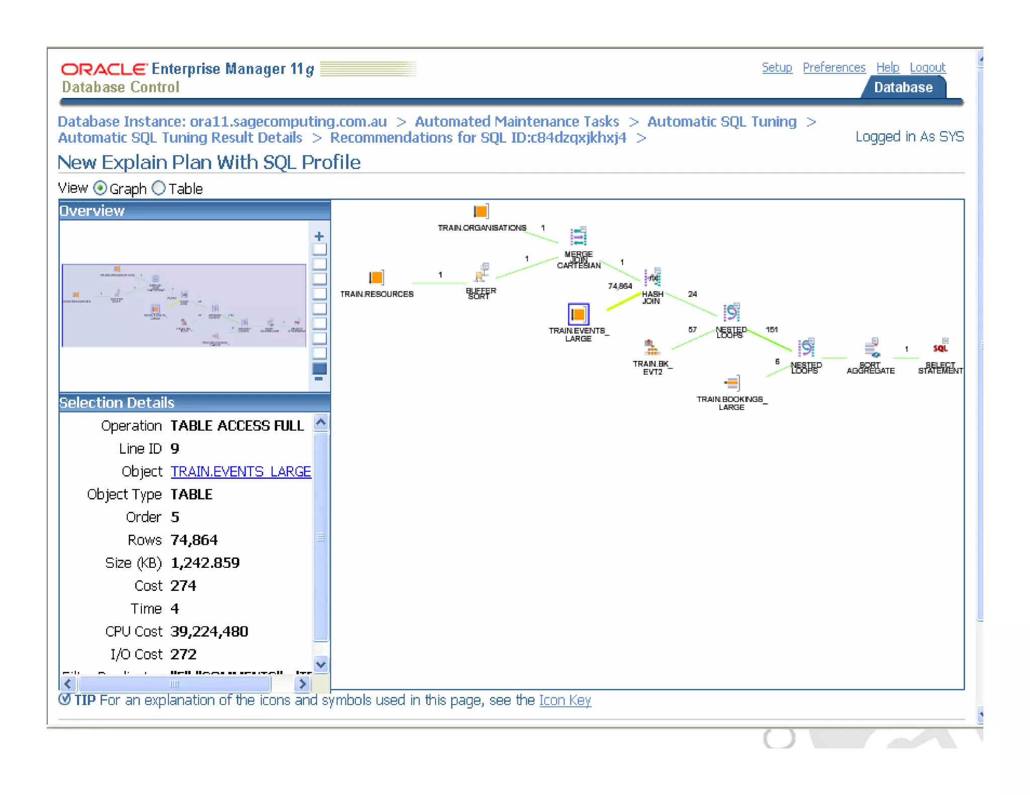Click the Icon Key link
Viewport: 1030px width, 795px height.
pos(564,700)
